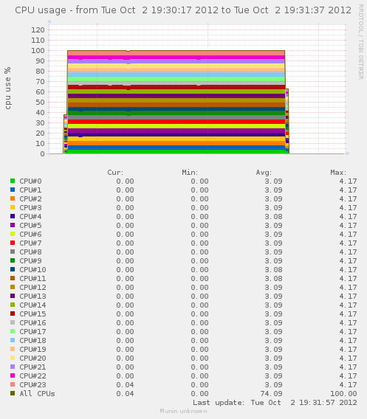Click the green CPU#0 legend color swatch
This screenshot has width=367, height=419.
point(13,181)
